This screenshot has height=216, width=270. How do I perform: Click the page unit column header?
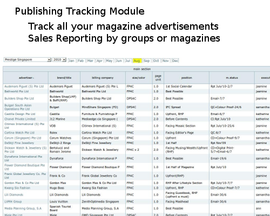pos(158,78)
